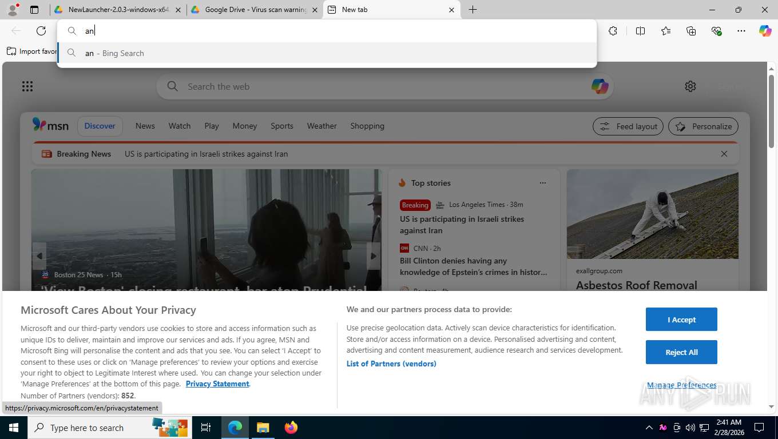
Task: Open Asbestos Roof Removal ad title
Action: (636, 285)
